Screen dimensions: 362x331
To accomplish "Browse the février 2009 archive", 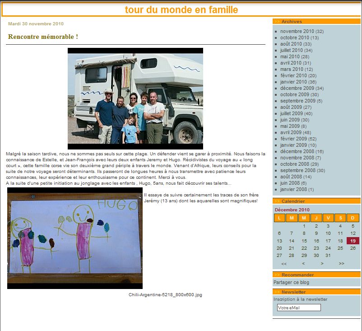I will click(x=294, y=139).
